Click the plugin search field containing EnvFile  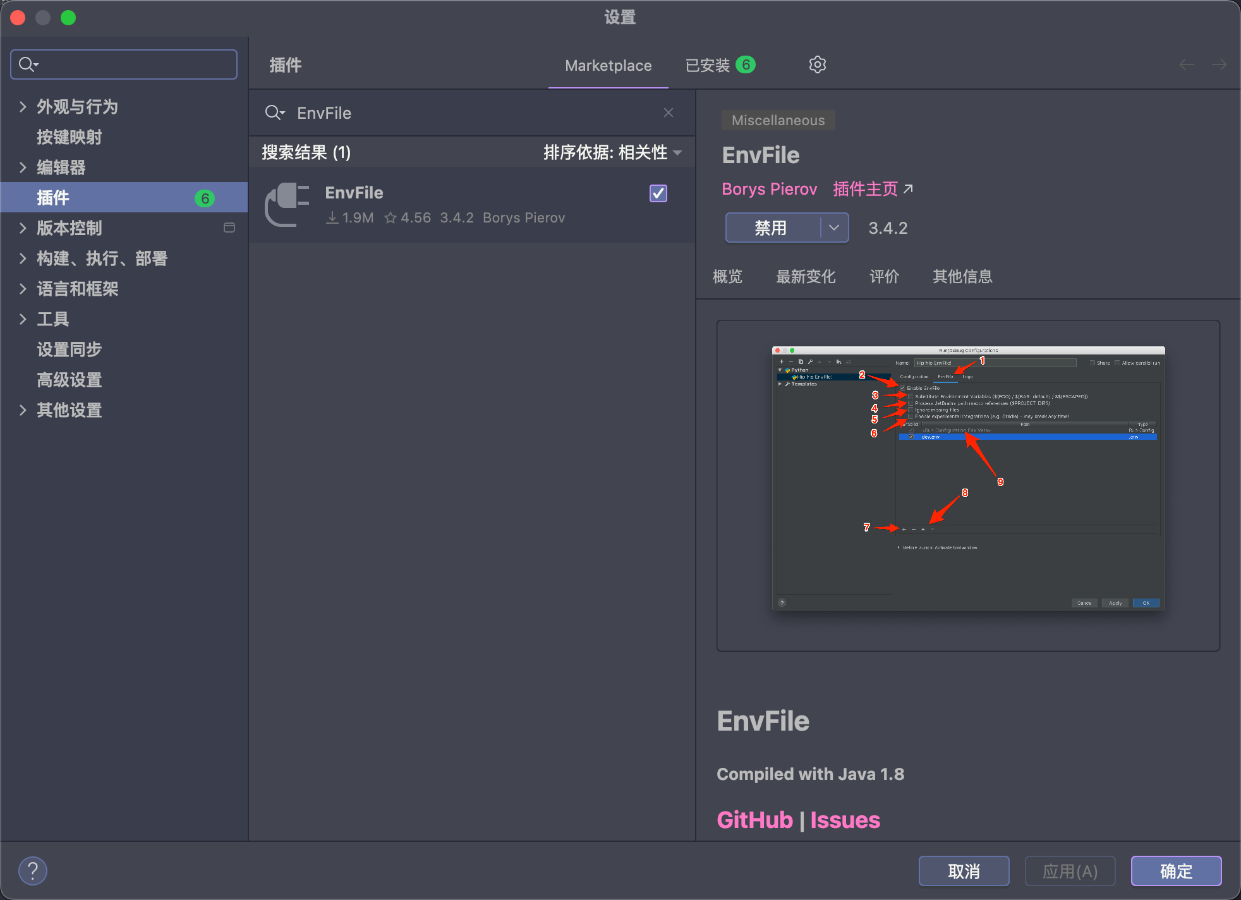tap(471, 113)
